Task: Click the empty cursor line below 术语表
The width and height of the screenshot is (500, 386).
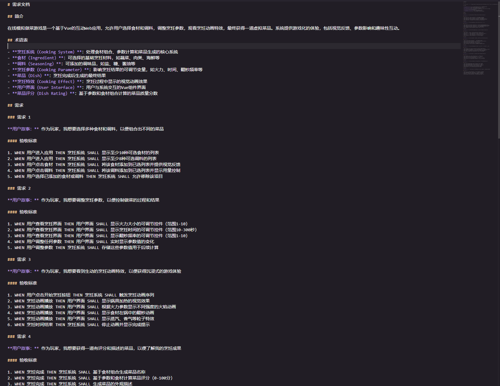Action: click(233, 46)
